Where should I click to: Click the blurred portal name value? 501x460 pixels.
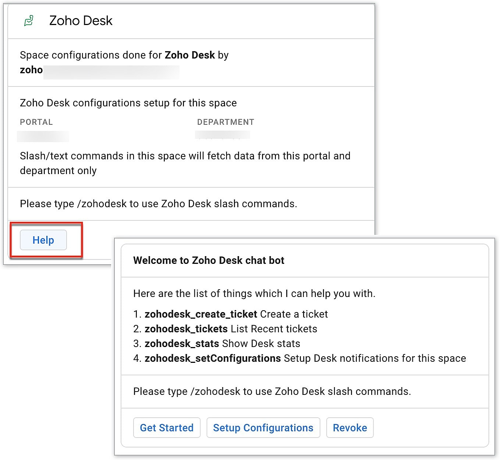43,136
